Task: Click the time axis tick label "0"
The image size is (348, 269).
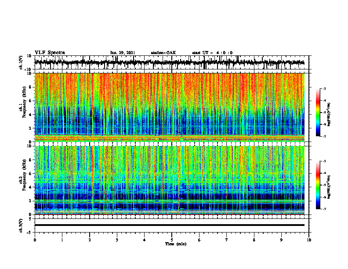Action: [35, 240]
